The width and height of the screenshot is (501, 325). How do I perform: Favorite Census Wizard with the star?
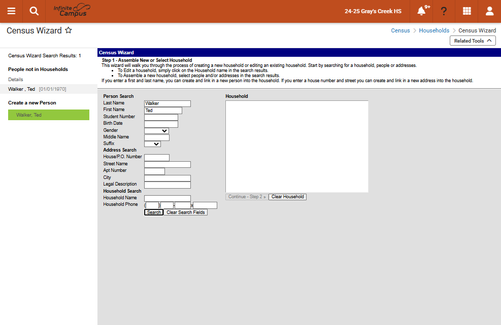pyautogui.click(x=69, y=30)
